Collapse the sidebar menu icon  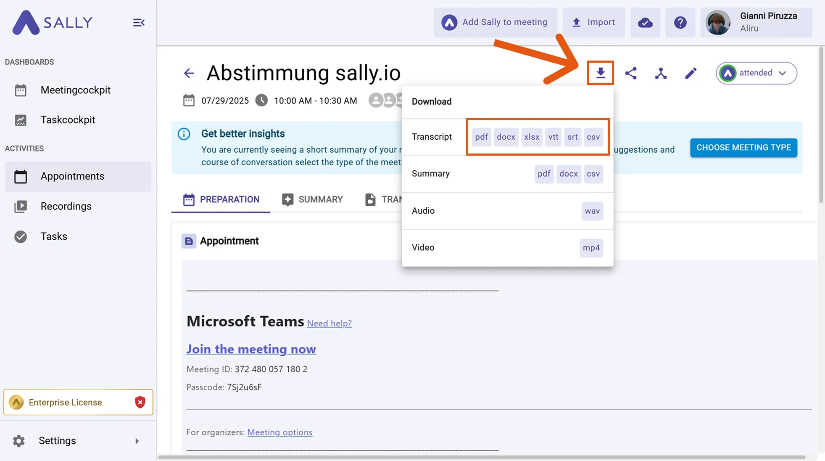point(139,22)
